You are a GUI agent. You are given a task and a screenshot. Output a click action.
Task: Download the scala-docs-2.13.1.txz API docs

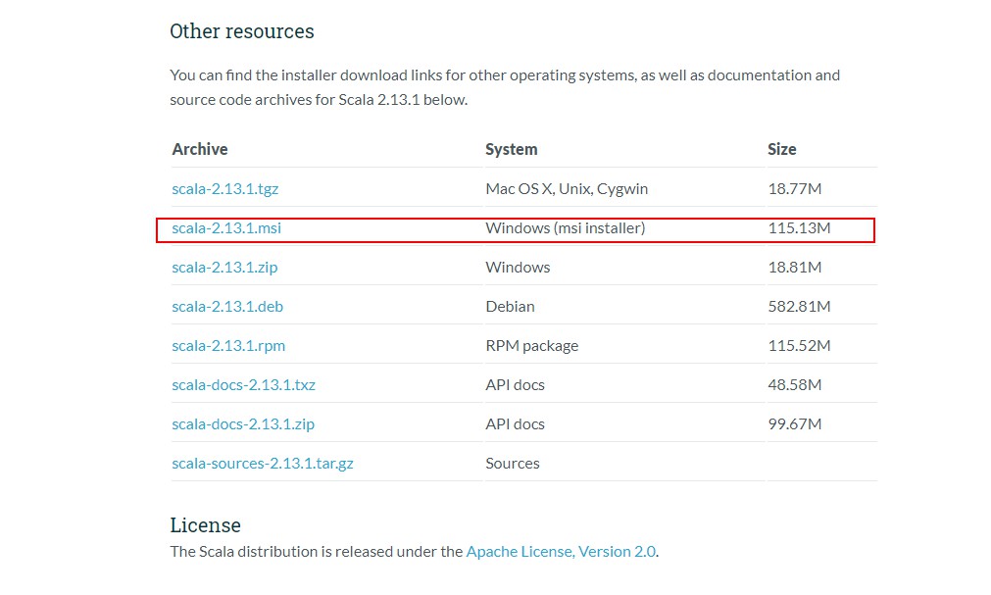coord(243,385)
